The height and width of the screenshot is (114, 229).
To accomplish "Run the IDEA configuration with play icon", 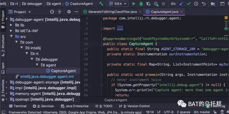I will pos(134,4).
